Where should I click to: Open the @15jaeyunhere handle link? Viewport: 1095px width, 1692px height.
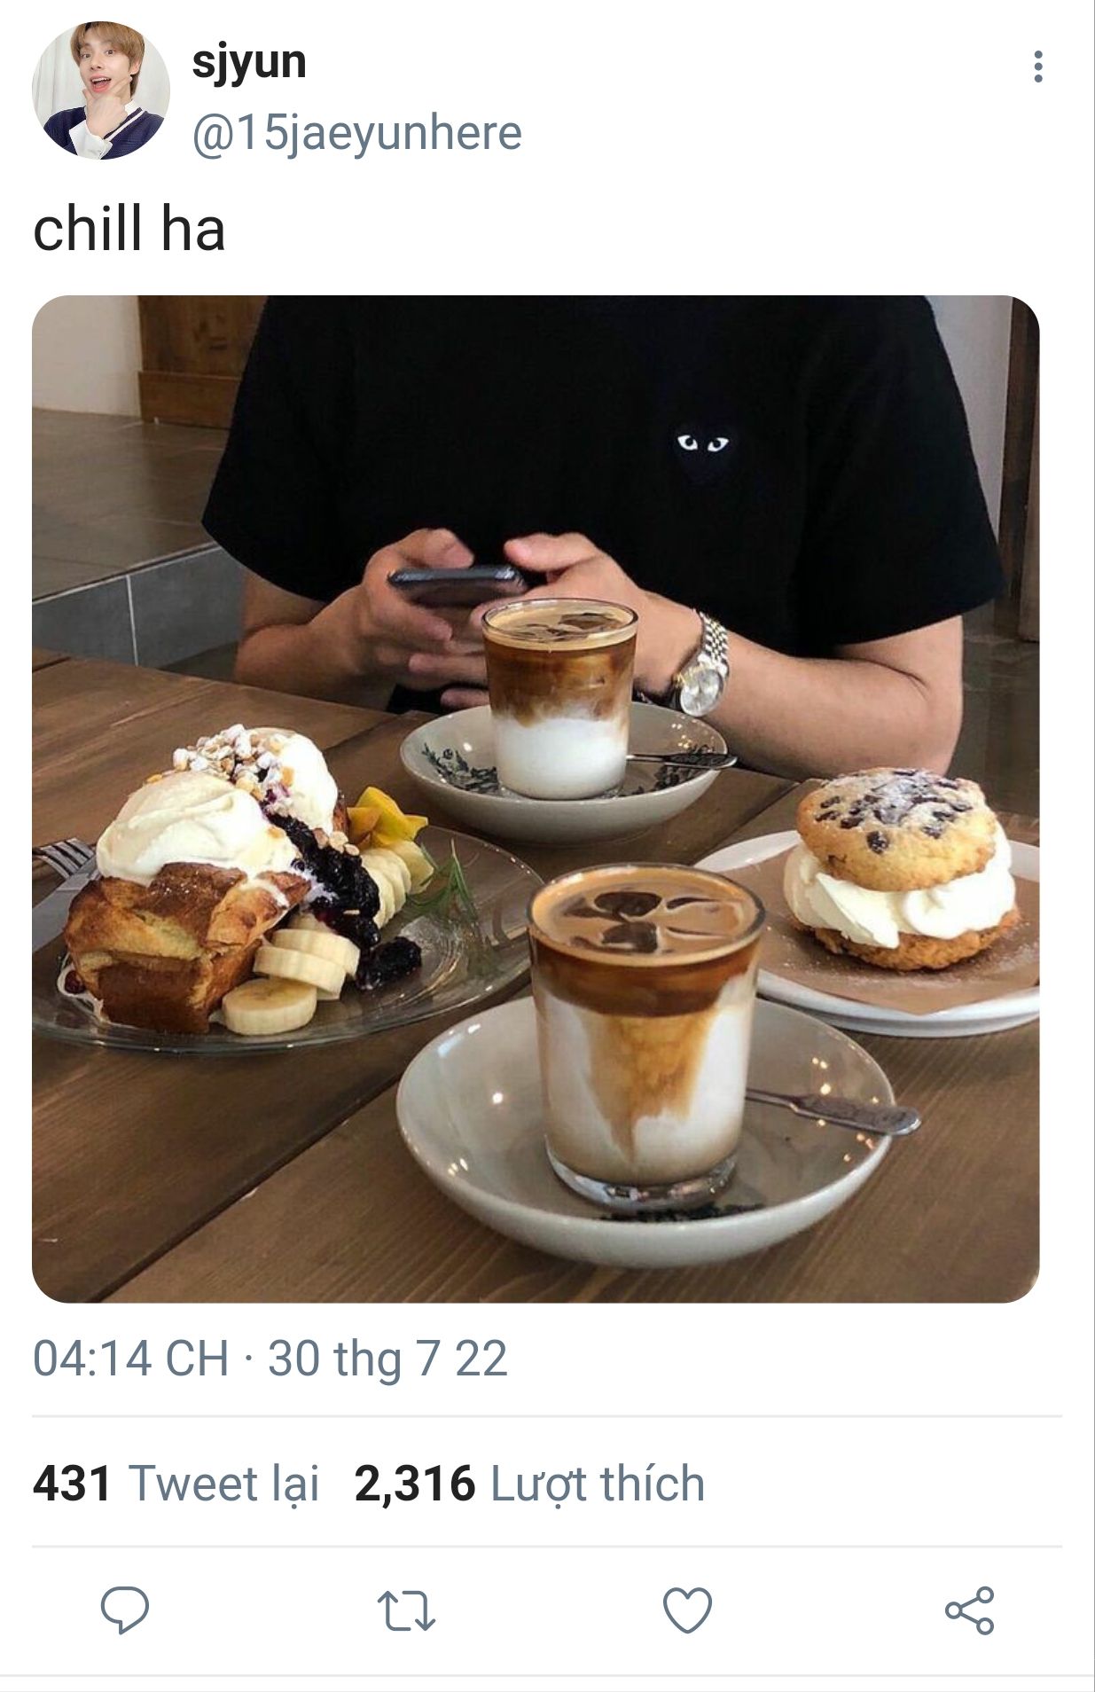(356, 133)
